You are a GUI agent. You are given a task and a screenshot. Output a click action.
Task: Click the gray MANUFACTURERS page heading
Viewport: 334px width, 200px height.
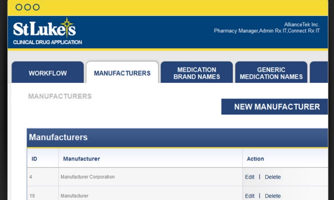click(60, 96)
